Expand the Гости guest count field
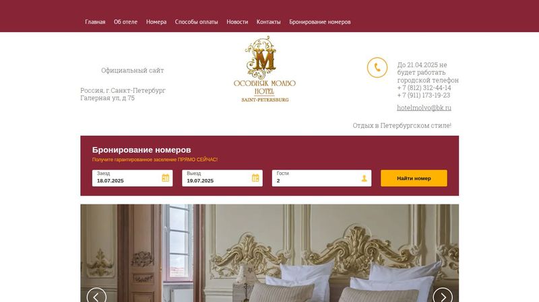Image resolution: width=539 pixels, height=302 pixels. click(x=321, y=178)
